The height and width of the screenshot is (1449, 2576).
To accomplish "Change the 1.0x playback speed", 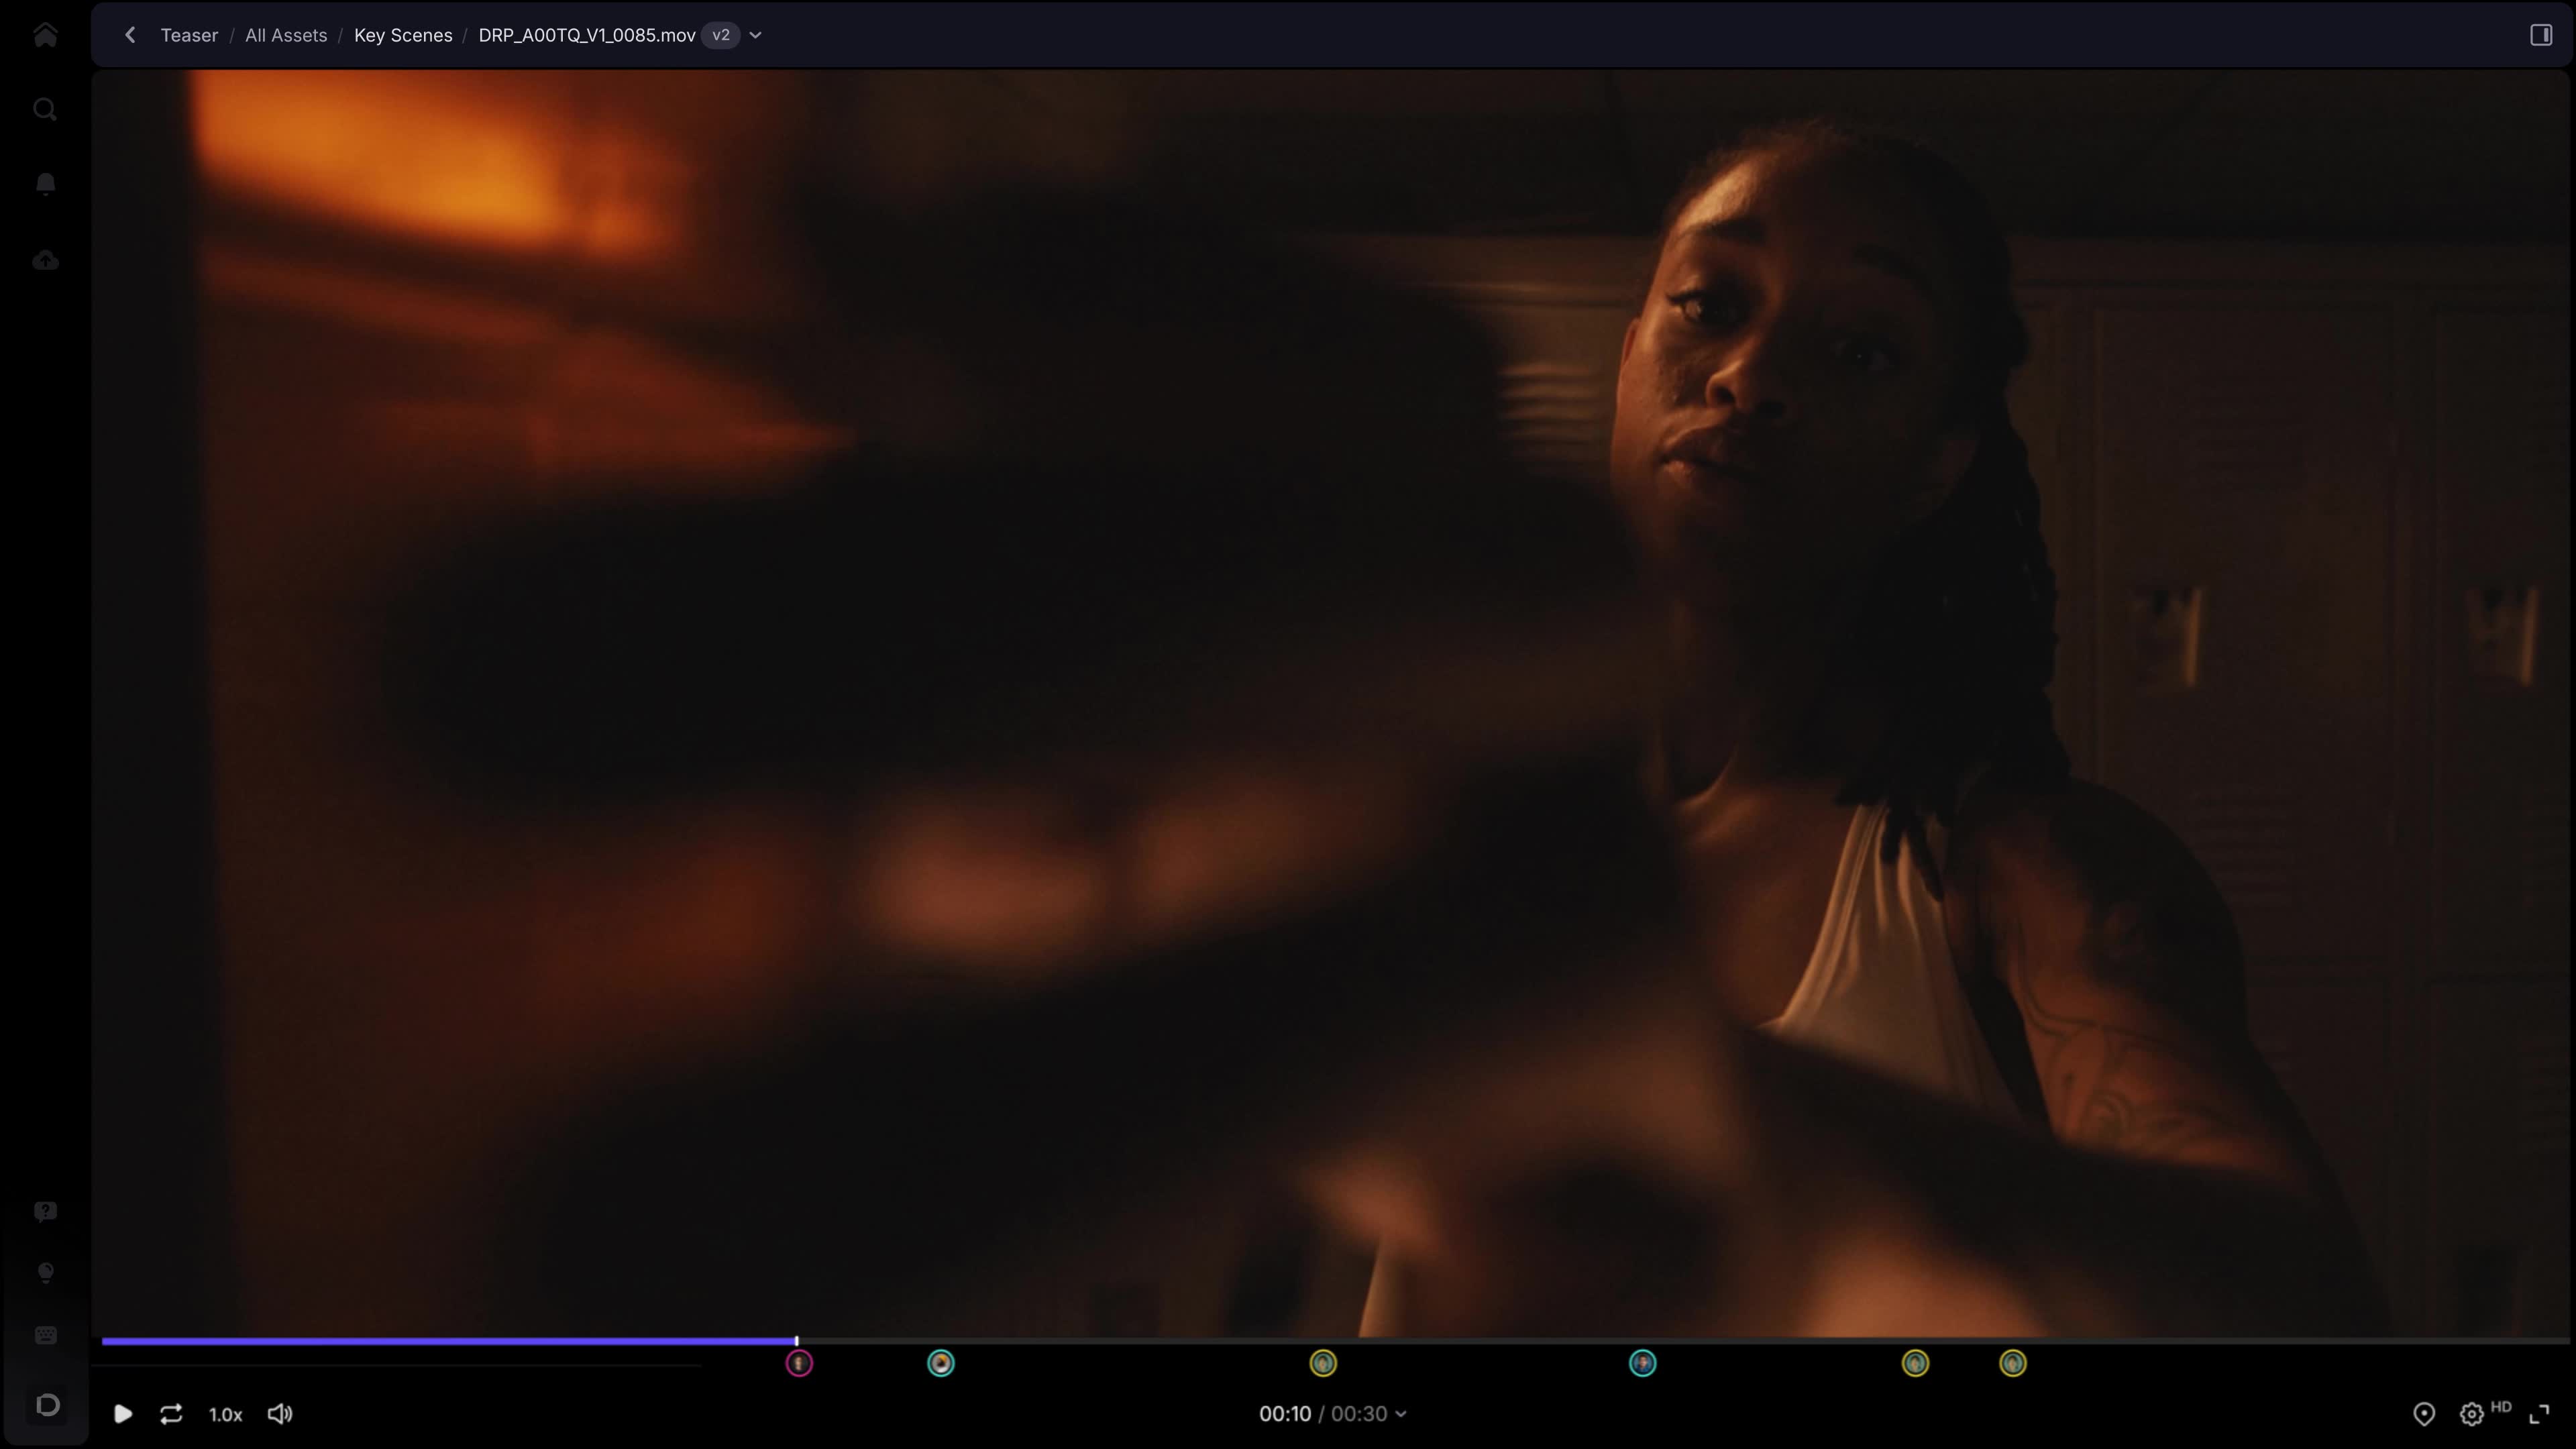I will [x=225, y=1414].
